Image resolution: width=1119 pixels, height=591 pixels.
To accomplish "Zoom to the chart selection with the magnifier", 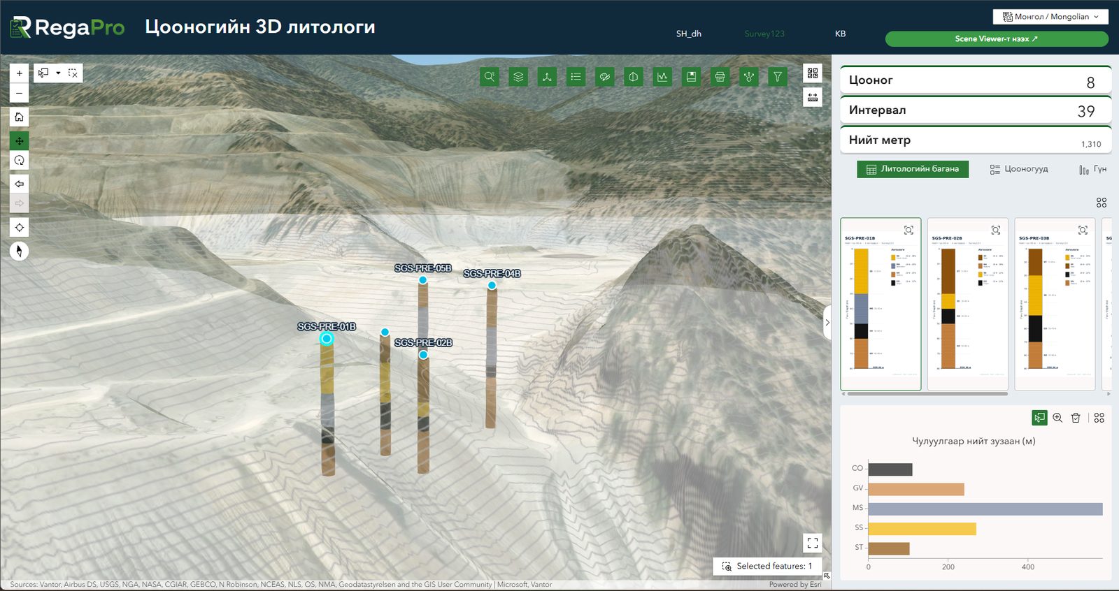I will pyautogui.click(x=1057, y=418).
